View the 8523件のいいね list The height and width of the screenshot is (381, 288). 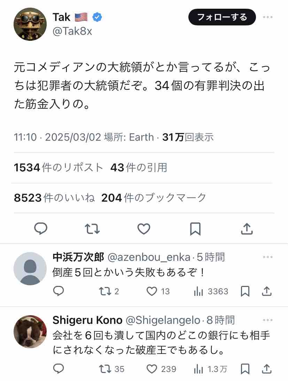pos(54,198)
